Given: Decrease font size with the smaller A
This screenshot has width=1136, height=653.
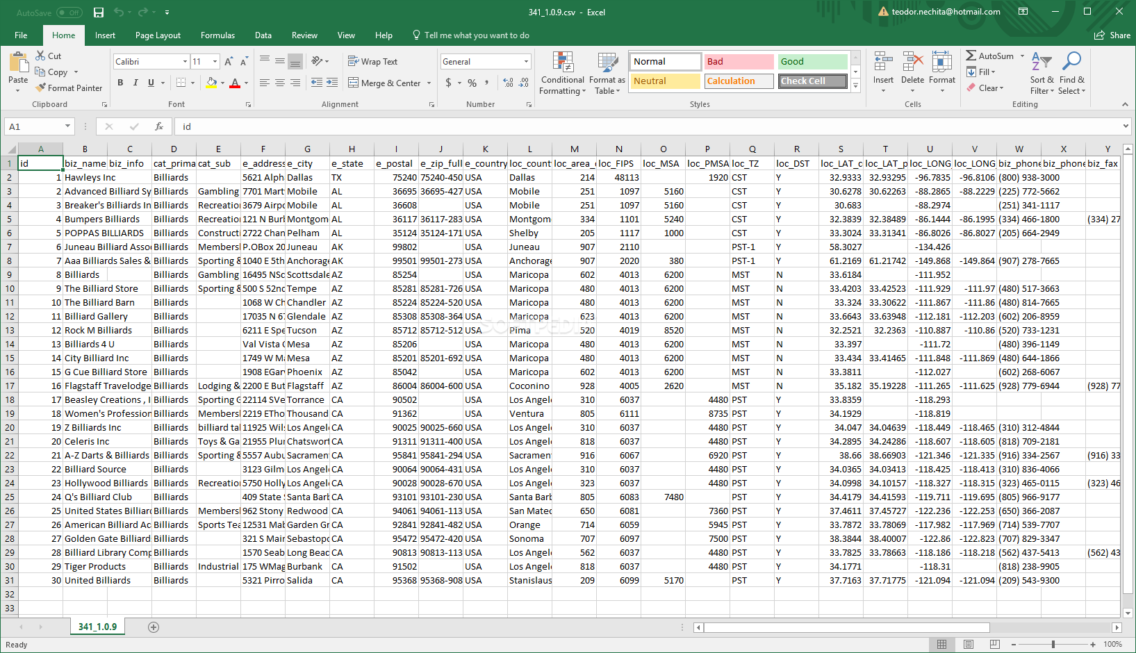Looking at the screenshot, I should (243, 62).
